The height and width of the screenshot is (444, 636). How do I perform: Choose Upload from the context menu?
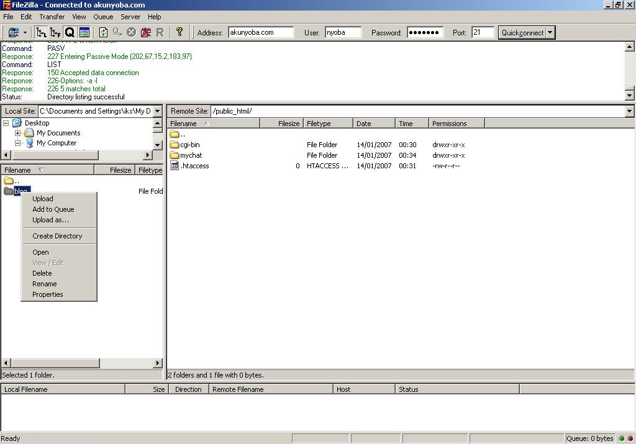(x=59, y=199)
